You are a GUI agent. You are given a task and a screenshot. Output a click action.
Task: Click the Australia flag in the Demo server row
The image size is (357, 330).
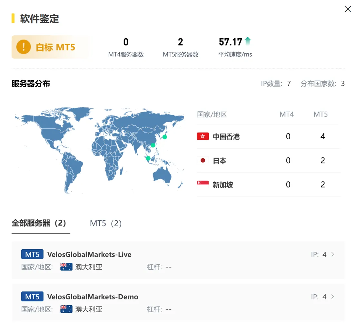[66, 309]
